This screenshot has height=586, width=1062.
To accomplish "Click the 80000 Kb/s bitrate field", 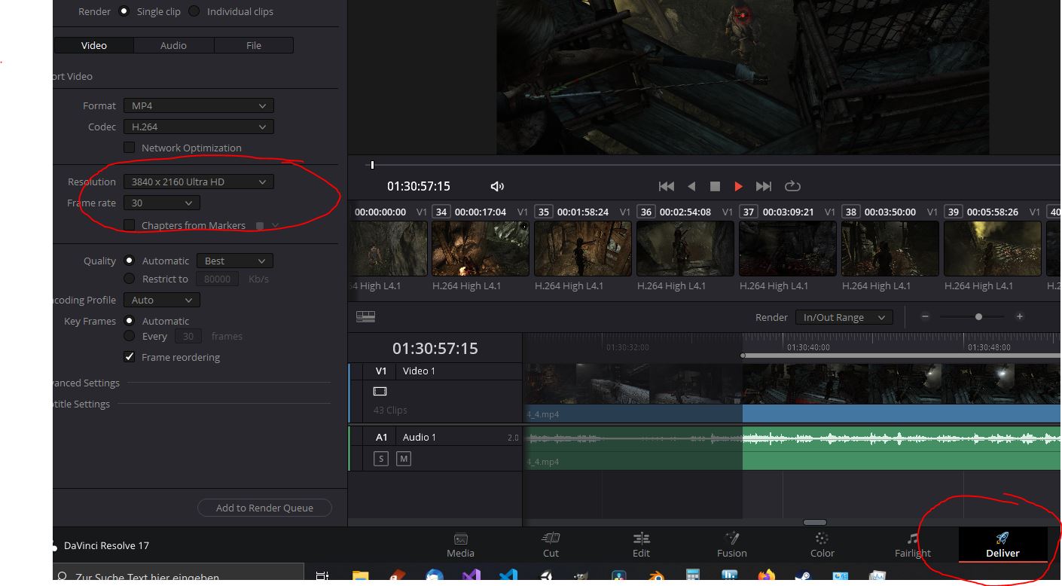I will tap(218, 279).
